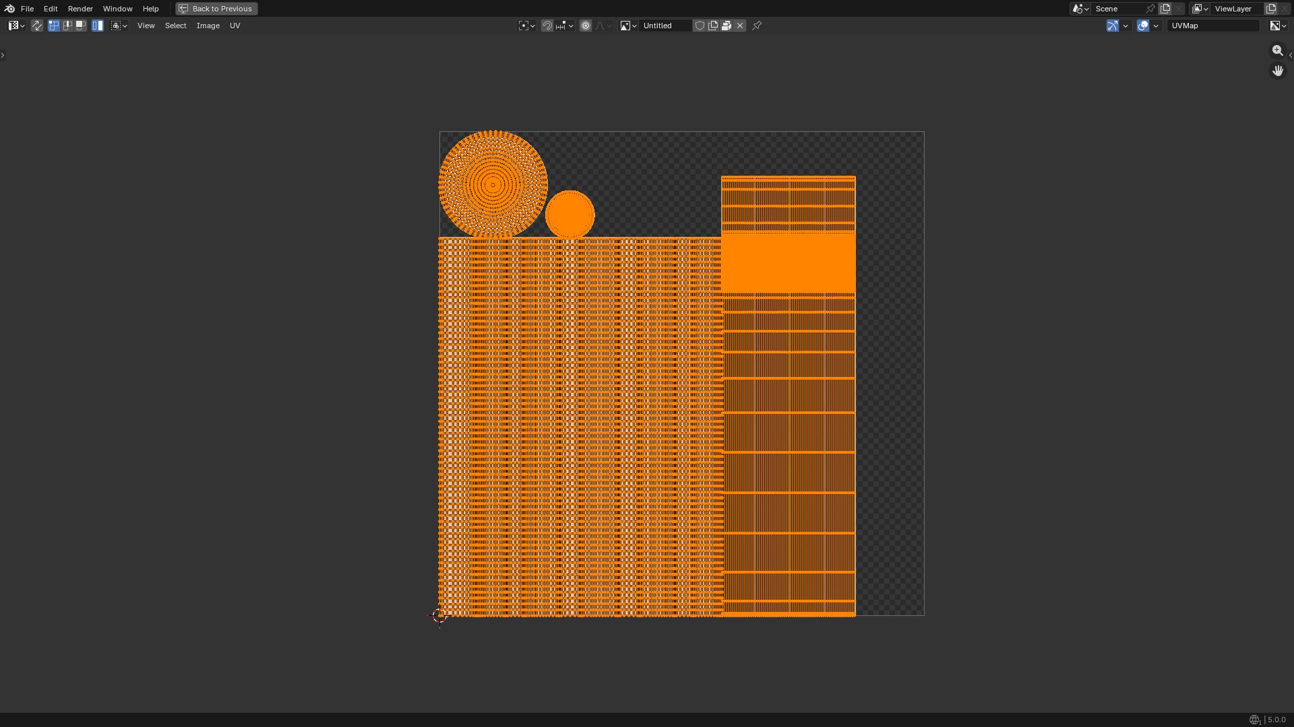Open the snap settings dropdown
Screen dimensions: 1294x727
coord(565,26)
